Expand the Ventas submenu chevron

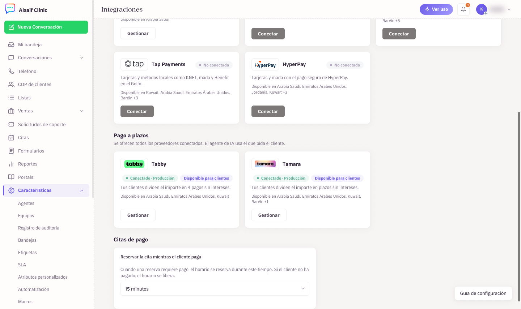click(82, 111)
